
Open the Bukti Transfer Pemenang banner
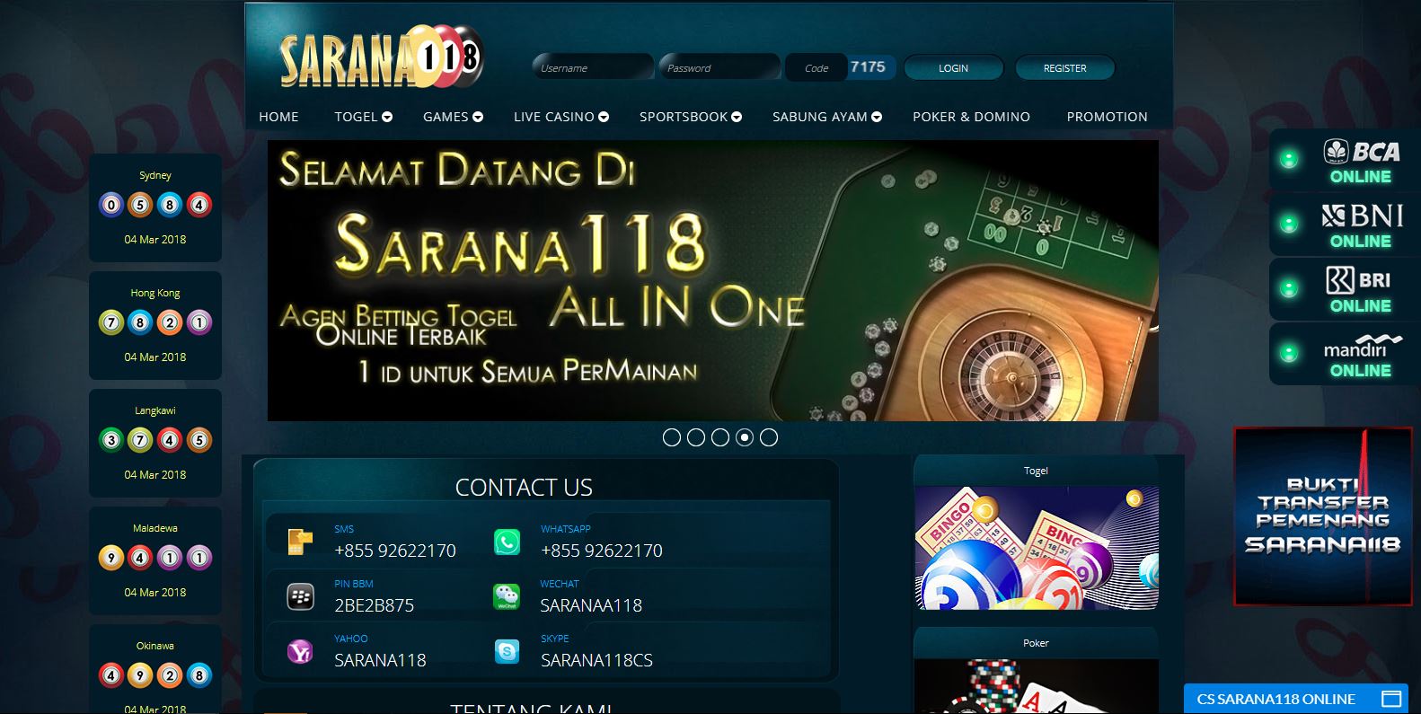coord(1322,516)
